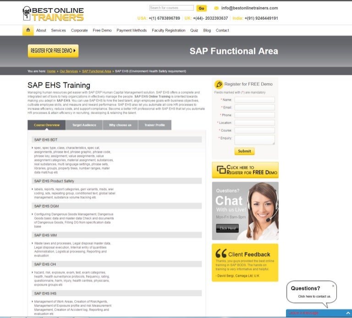
Task: Select the Trainer Profile tab
Action: pos(154,125)
